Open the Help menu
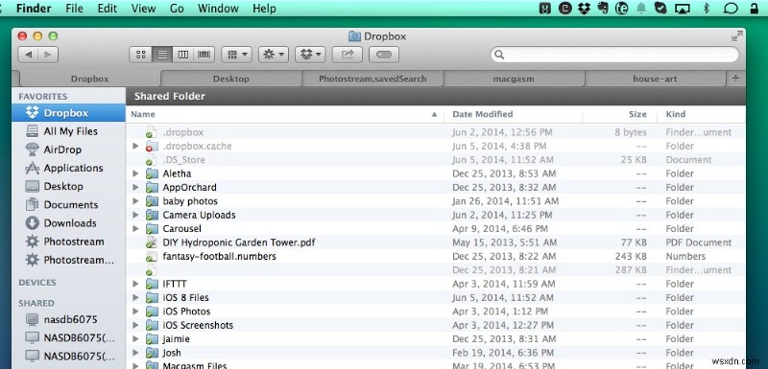 (264, 9)
